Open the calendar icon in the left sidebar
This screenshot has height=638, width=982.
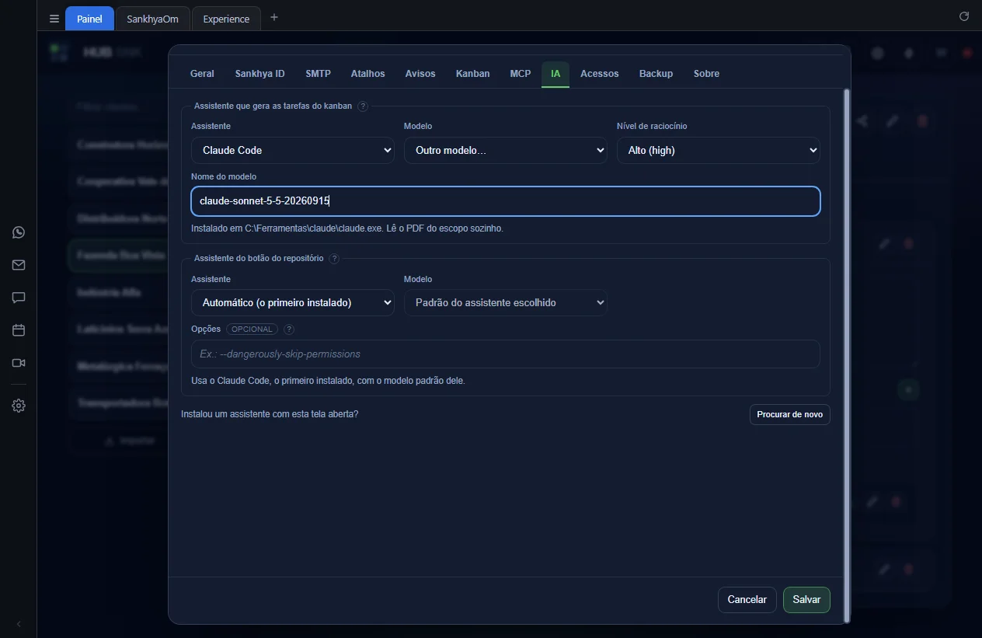pos(19,330)
